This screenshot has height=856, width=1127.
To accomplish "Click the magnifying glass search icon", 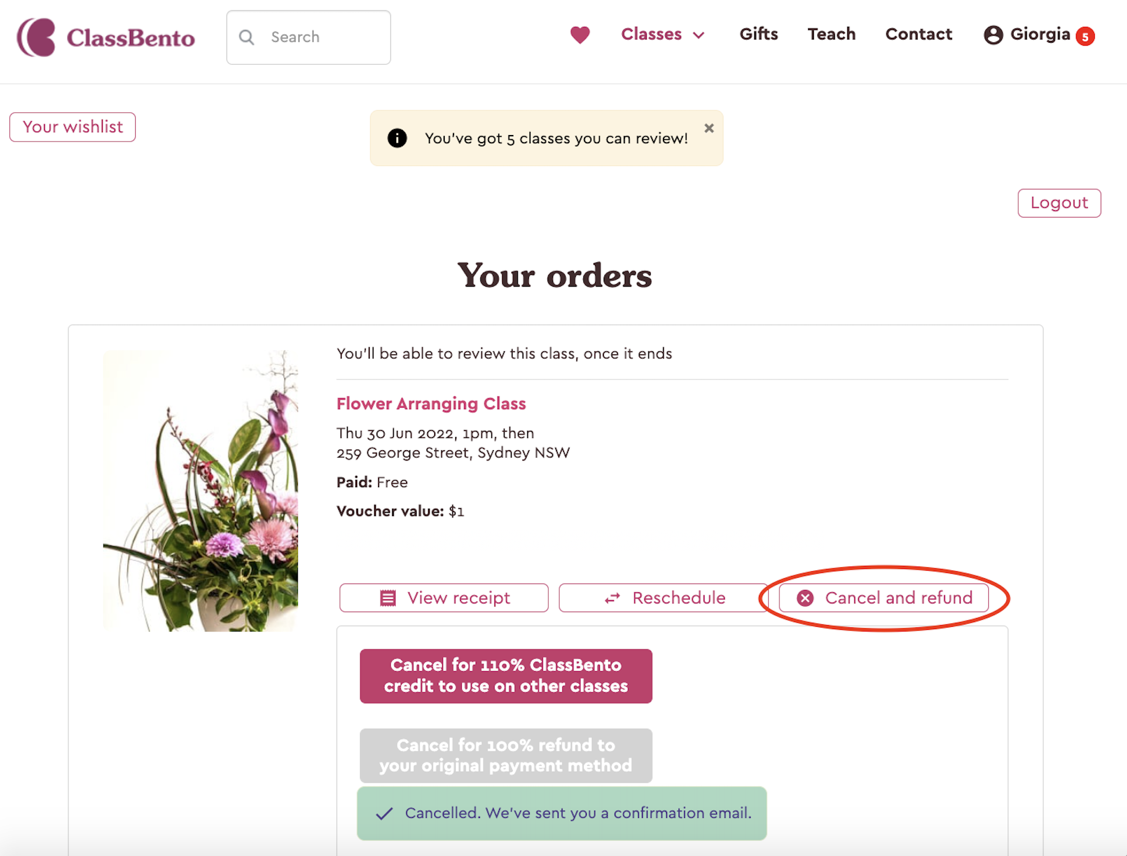I will [246, 37].
